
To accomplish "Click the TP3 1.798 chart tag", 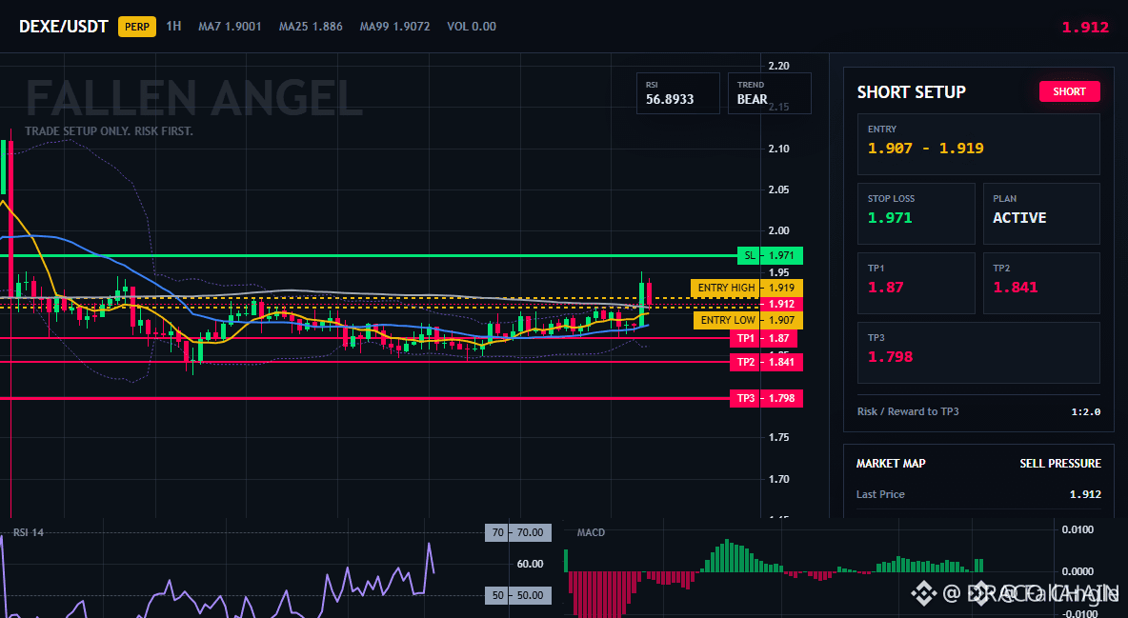I will pyautogui.click(x=766, y=398).
